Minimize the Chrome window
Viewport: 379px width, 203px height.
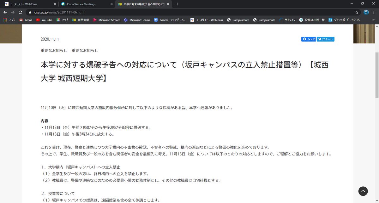351,3
